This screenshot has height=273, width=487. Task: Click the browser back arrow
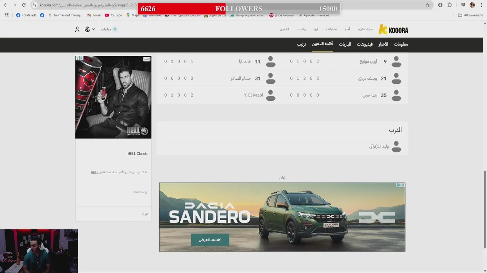[x=5, y=5]
